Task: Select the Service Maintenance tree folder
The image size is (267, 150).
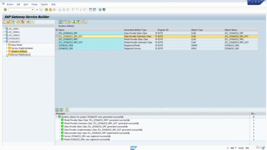Action: pos(21,55)
